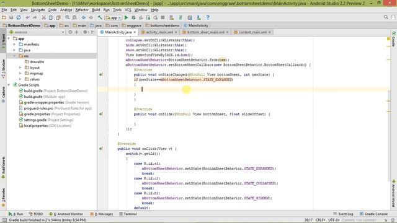Expand the java folder node

click(x=14, y=50)
